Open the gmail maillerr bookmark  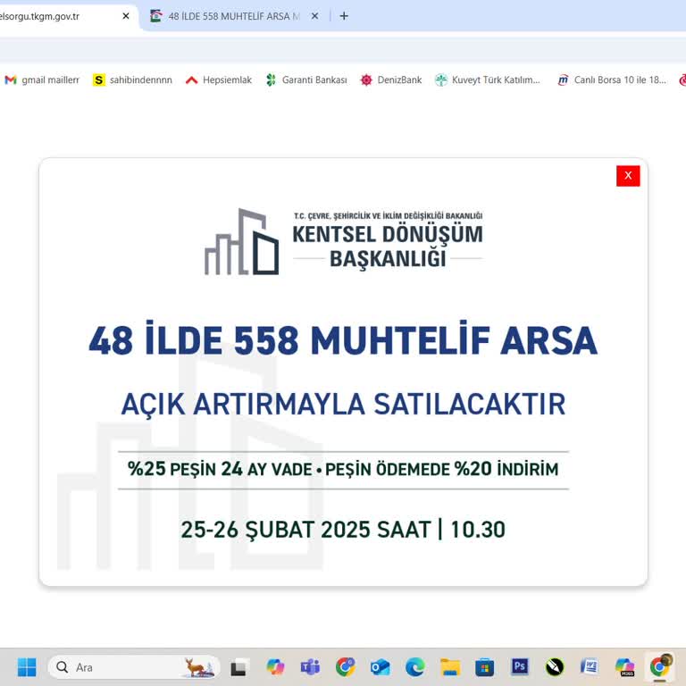click(x=42, y=80)
